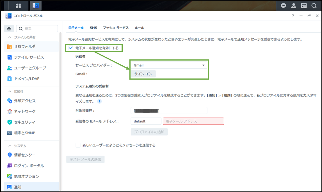Click the サイン イン button for Gmail
322x192 pixels.
coord(143,74)
